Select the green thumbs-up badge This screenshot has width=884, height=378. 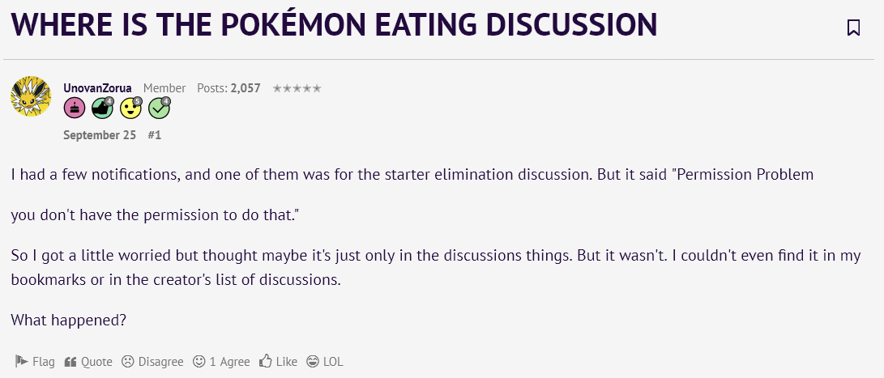tap(103, 108)
